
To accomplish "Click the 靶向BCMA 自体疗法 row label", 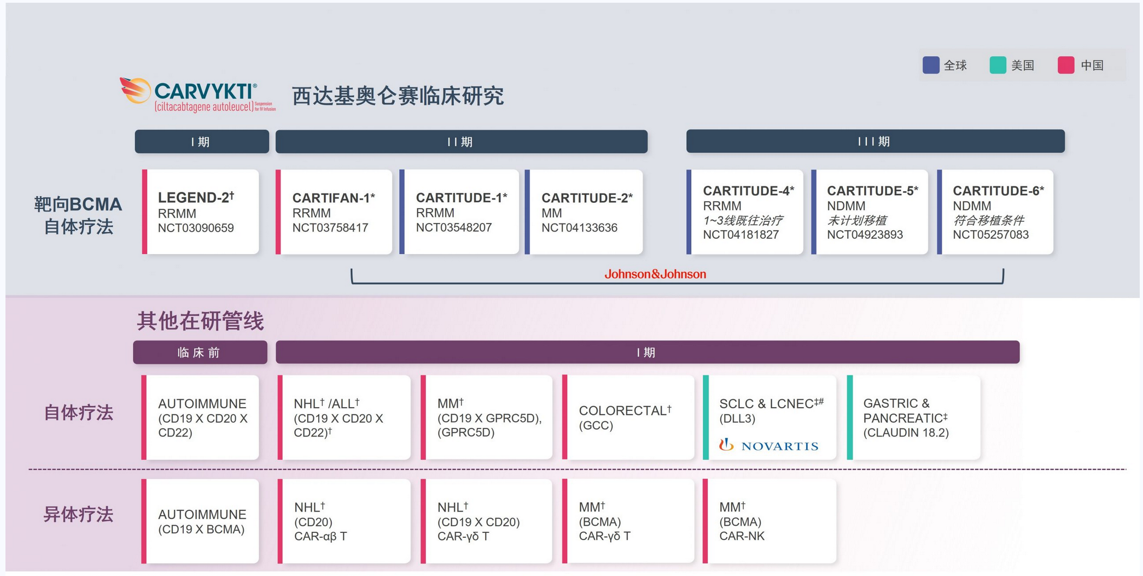I will click(x=78, y=215).
